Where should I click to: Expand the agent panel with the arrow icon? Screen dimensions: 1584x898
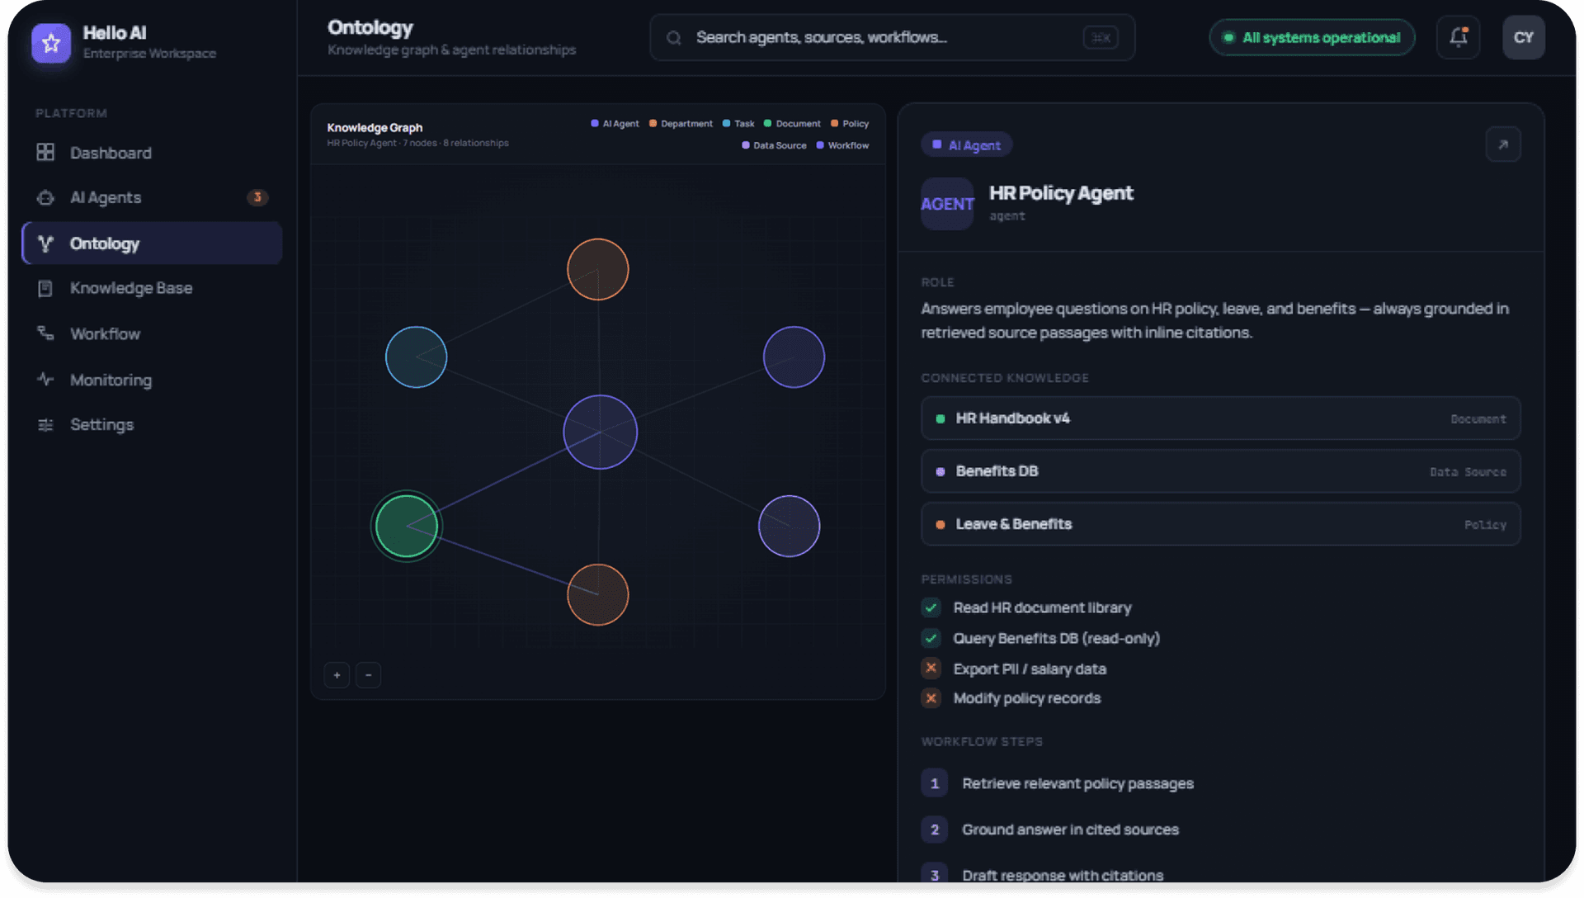pos(1502,144)
